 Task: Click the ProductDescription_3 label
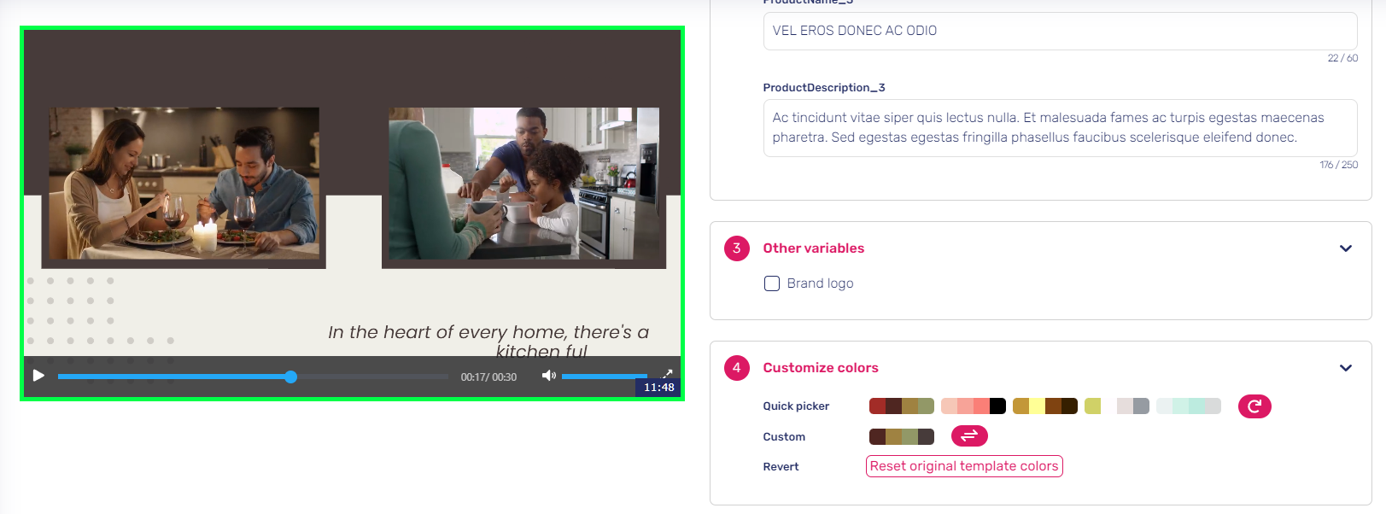[x=824, y=88]
